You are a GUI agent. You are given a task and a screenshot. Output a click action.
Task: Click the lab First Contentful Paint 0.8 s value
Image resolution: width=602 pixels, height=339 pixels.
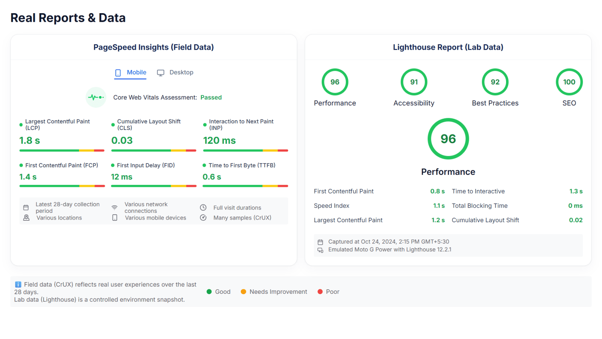coord(438,191)
